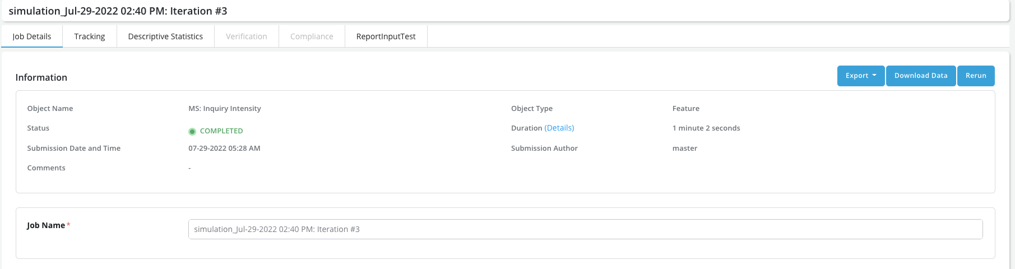Open the Job Details tab
This screenshot has height=269, width=1015.
[32, 36]
